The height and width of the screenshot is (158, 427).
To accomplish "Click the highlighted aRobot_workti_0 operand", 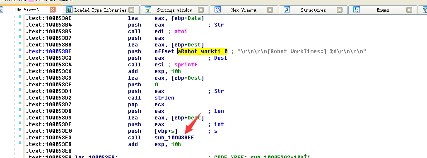I will (x=203, y=51).
